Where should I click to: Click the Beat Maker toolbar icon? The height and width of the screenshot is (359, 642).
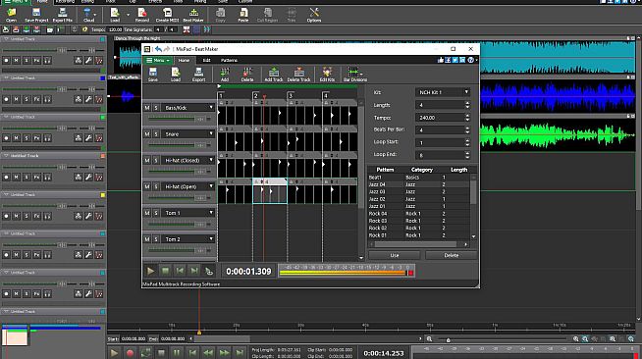(193, 15)
